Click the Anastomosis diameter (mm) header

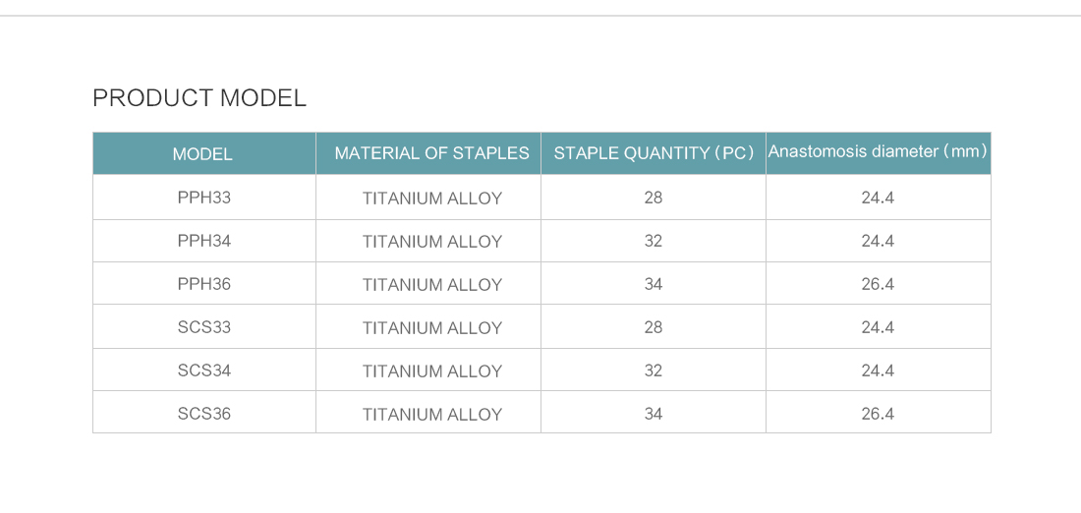(878, 151)
